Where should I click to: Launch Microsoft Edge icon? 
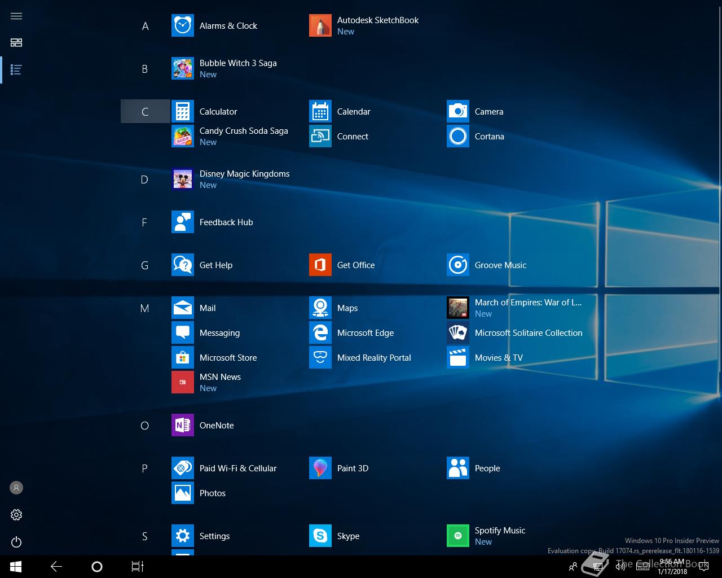pyautogui.click(x=320, y=333)
